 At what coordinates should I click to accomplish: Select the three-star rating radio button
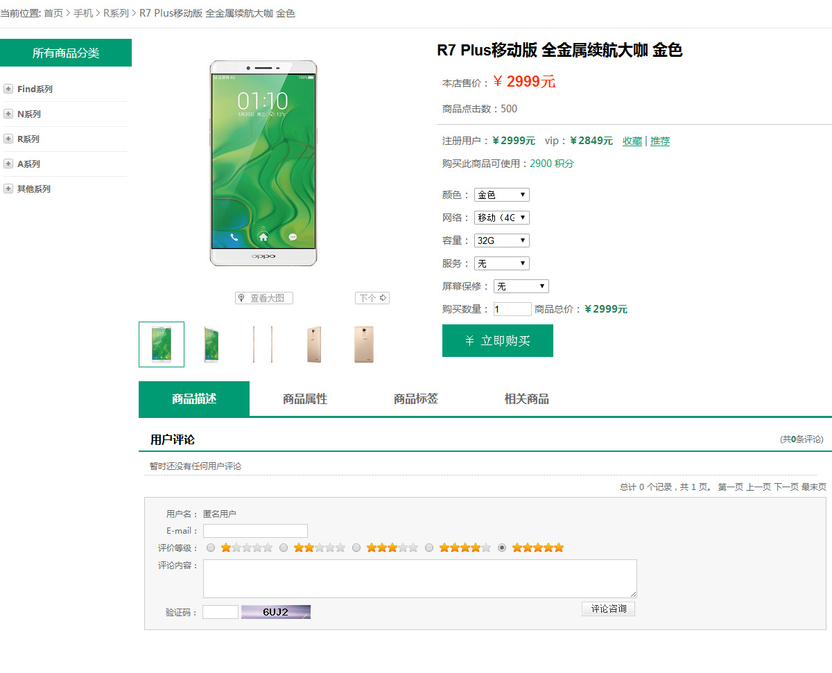coord(356,548)
